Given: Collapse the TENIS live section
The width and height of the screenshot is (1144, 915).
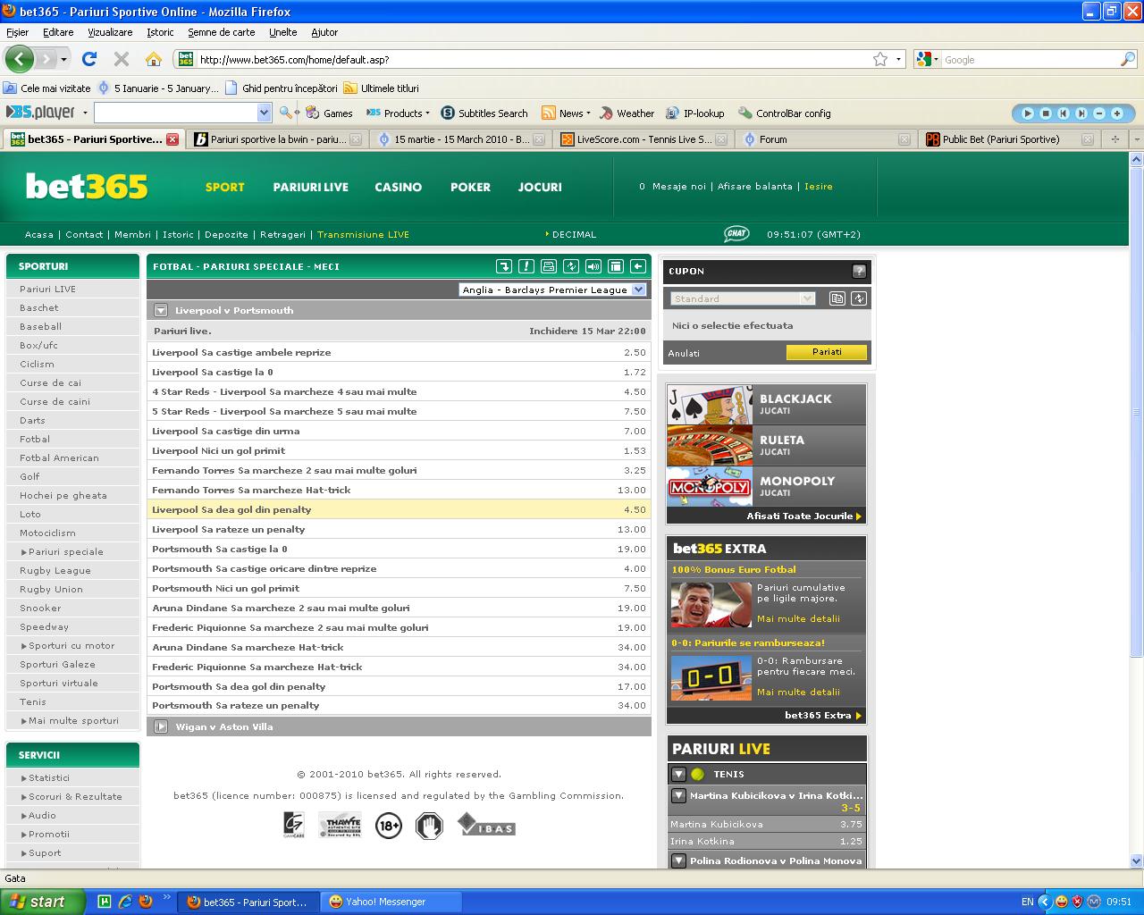Looking at the screenshot, I should pos(678,774).
